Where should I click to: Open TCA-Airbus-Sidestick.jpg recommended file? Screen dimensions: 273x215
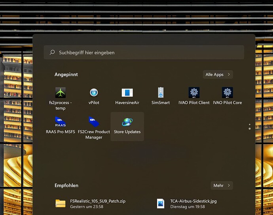pyautogui.click(x=193, y=204)
